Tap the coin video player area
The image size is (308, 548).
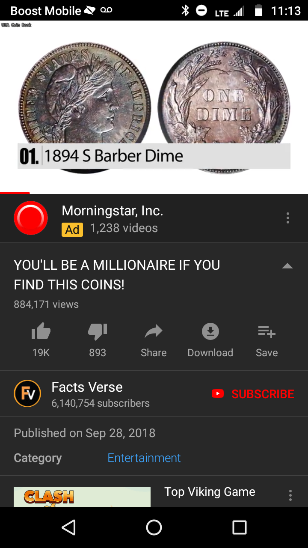click(154, 107)
